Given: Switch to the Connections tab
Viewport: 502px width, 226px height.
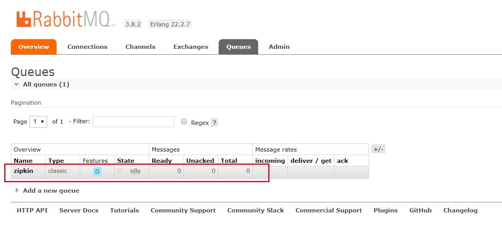Looking at the screenshot, I should [87, 47].
